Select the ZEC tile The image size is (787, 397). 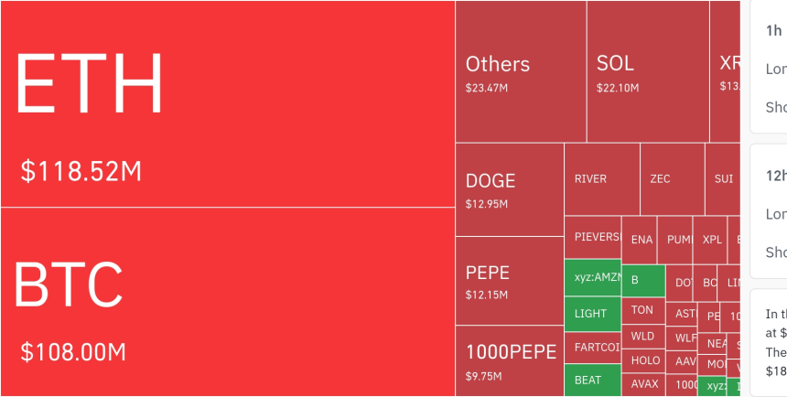pos(672,179)
